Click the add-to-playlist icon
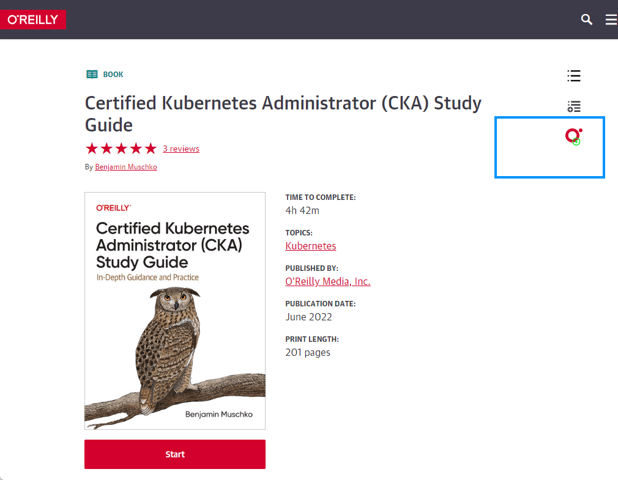The width and height of the screenshot is (618, 480). tap(574, 106)
